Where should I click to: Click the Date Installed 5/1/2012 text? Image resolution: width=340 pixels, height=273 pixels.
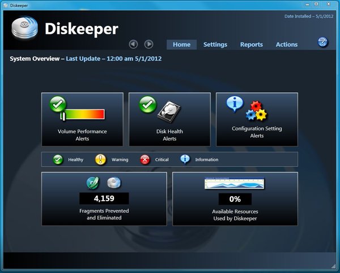click(x=309, y=16)
